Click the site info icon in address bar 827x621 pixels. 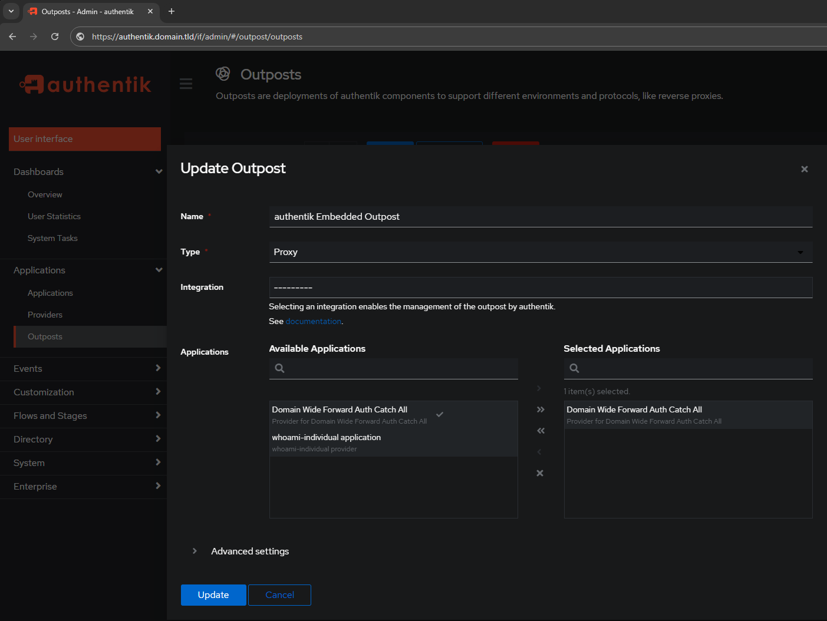(81, 37)
